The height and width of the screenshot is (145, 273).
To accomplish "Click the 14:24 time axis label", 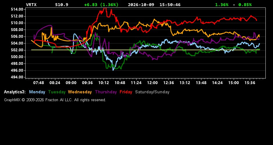I will coord(217,83).
